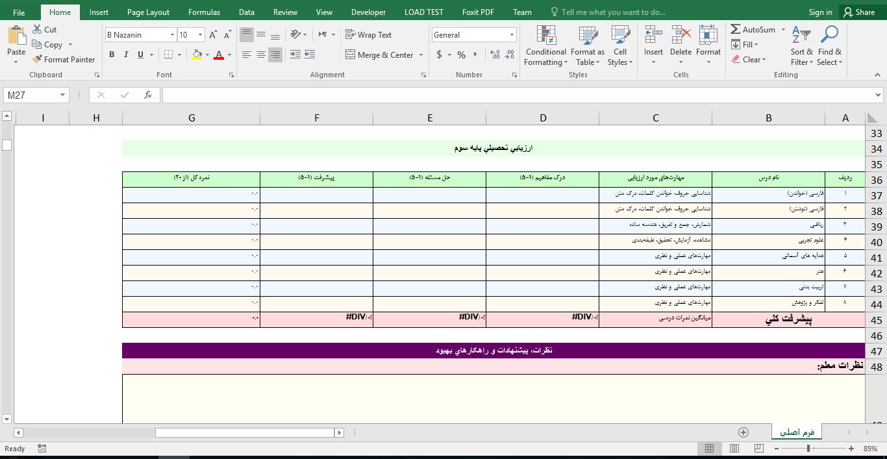The width and height of the screenshot is (887, 459).
Task: Click the Sign in link
Action: tap(820, 12)
